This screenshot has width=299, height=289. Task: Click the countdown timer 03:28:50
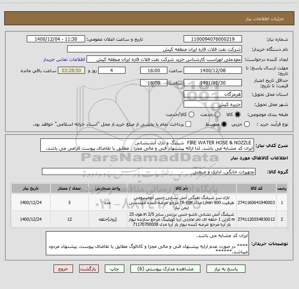tap(71, 70)
